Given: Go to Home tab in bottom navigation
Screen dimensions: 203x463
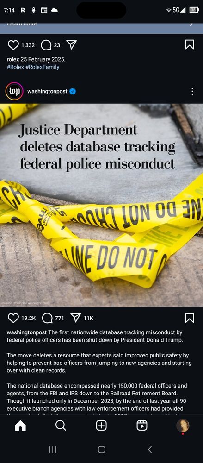Looking at the screenshot, I should point(20,425).
